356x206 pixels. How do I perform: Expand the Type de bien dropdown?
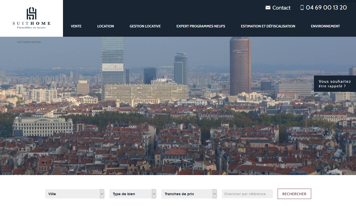133,194
